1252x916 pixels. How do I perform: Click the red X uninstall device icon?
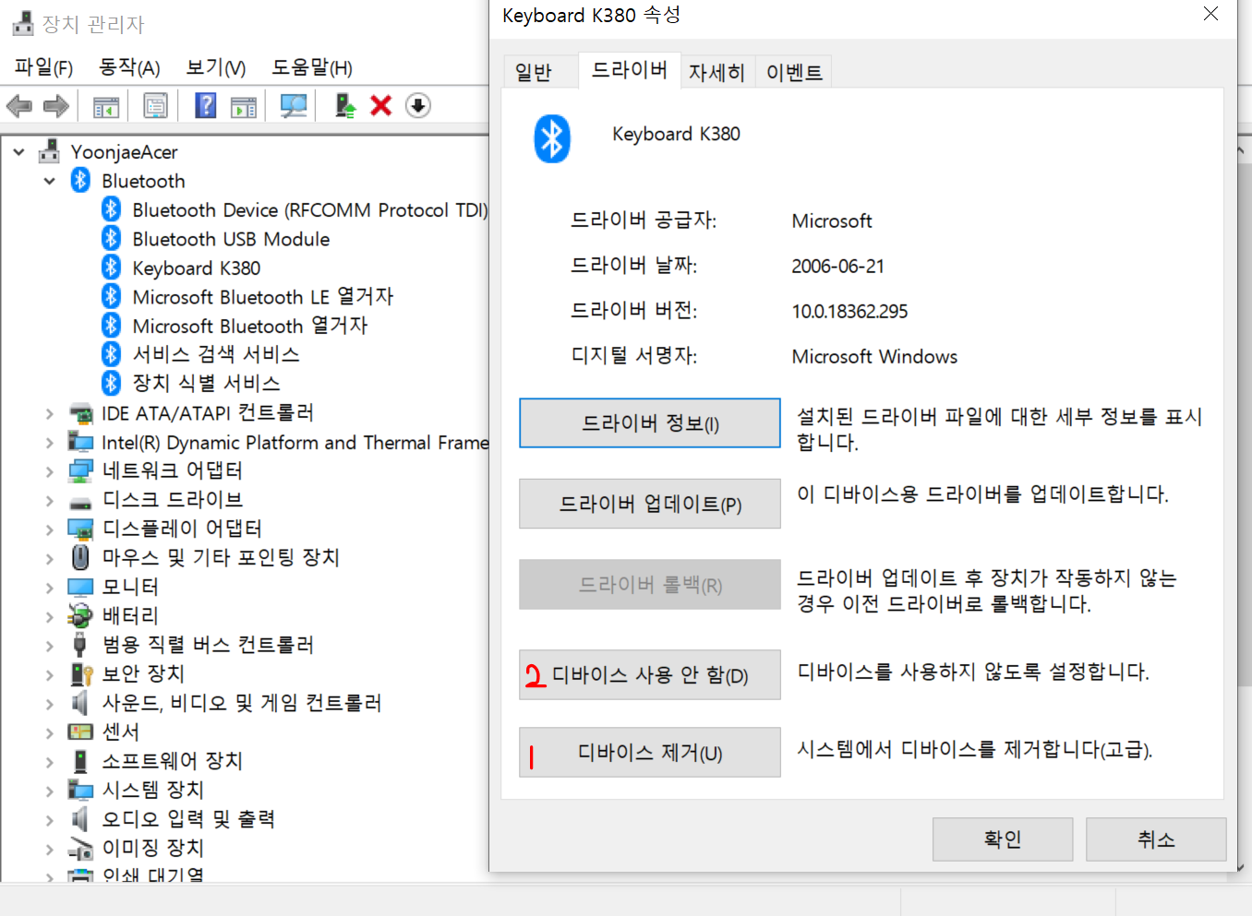click(x=381, y=106)
